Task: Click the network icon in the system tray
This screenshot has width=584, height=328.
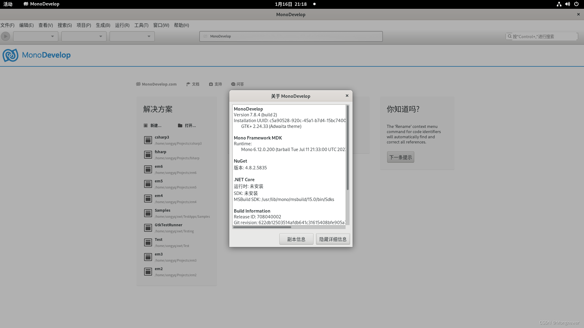Action: pyautogui.click(x=558, y=4)
